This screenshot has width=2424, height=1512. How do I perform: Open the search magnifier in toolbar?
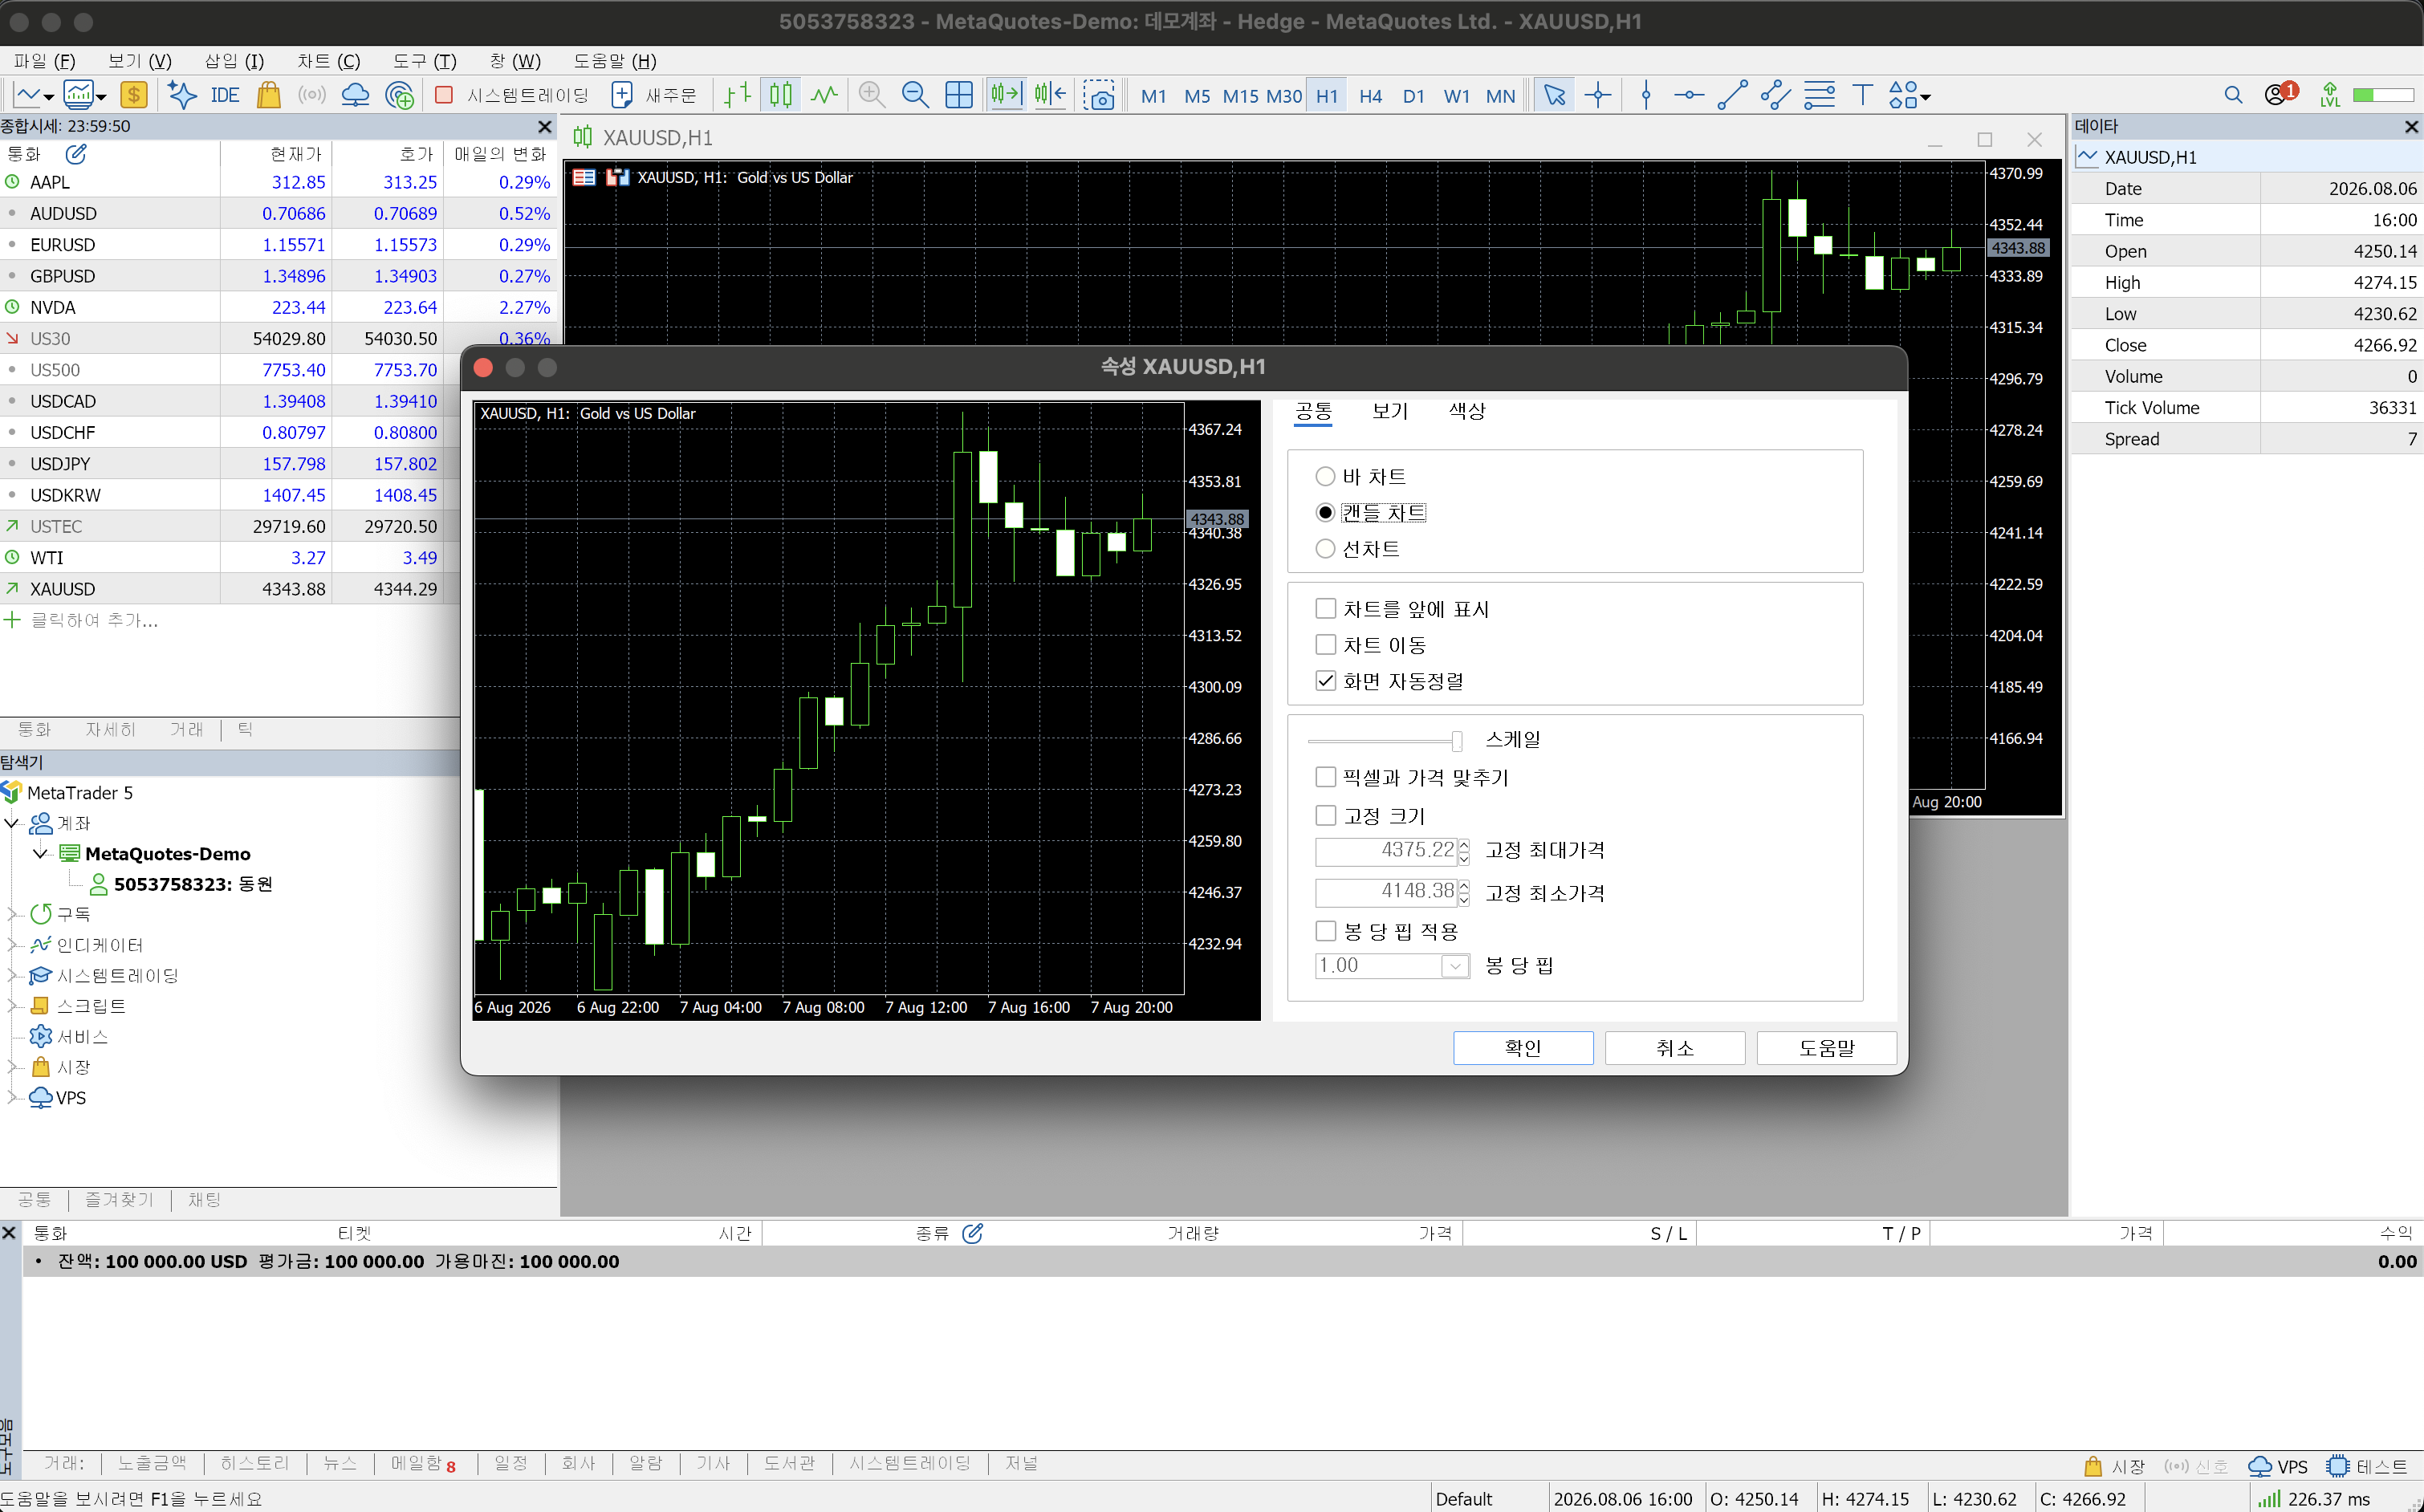tap(2233, 95)
